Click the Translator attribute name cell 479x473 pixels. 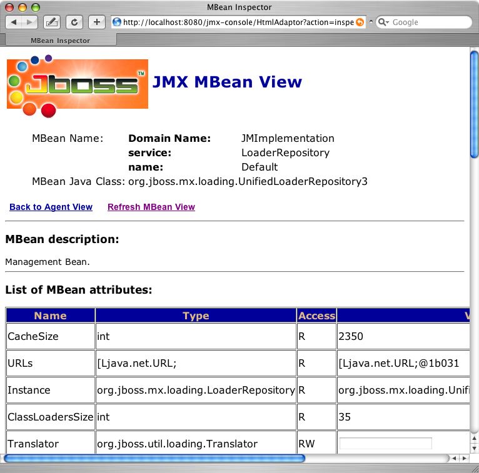point(51,444)
